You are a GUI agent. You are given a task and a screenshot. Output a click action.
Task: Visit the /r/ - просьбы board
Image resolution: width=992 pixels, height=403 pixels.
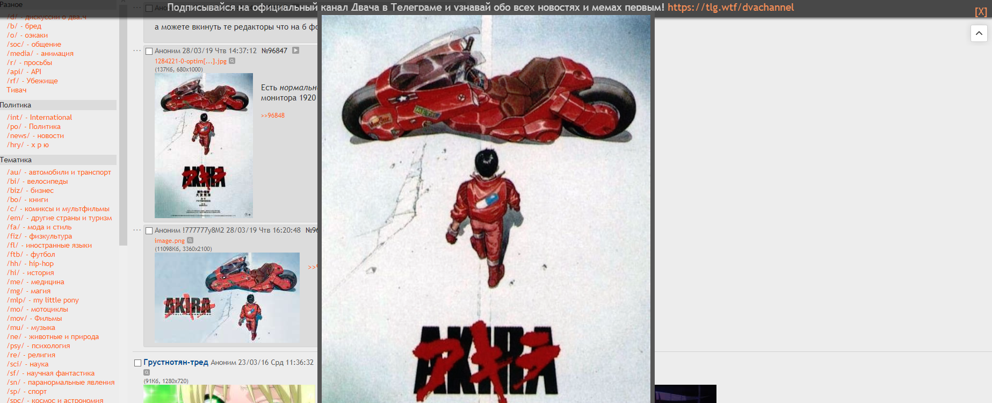[30, 62]
